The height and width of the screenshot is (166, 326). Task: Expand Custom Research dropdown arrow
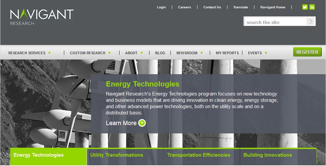109,53
